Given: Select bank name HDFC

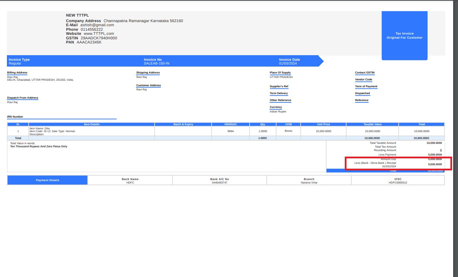Looking at the screenshot, I should 130,182.
